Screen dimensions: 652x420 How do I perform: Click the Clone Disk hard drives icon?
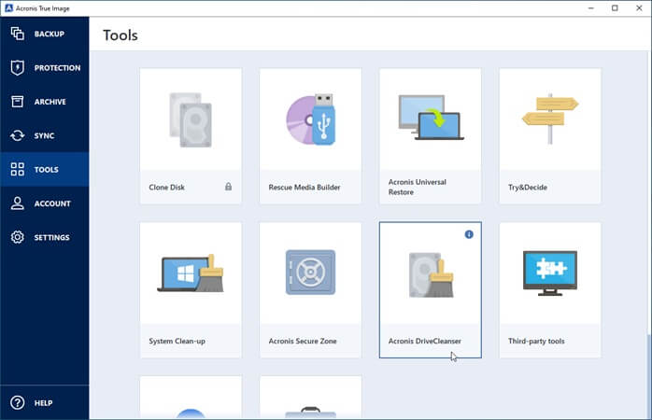click(191, 119)
